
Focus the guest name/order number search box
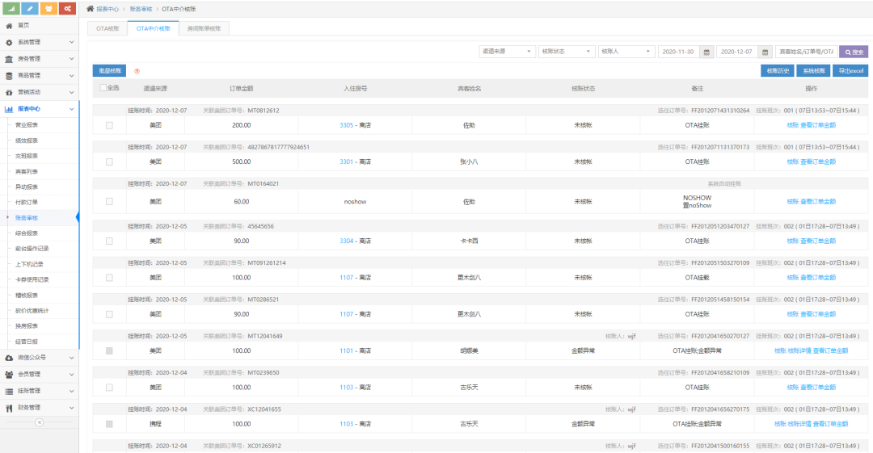[806, 52]
